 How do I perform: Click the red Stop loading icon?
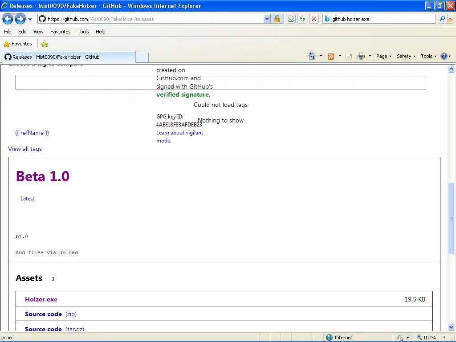(314, 19)
